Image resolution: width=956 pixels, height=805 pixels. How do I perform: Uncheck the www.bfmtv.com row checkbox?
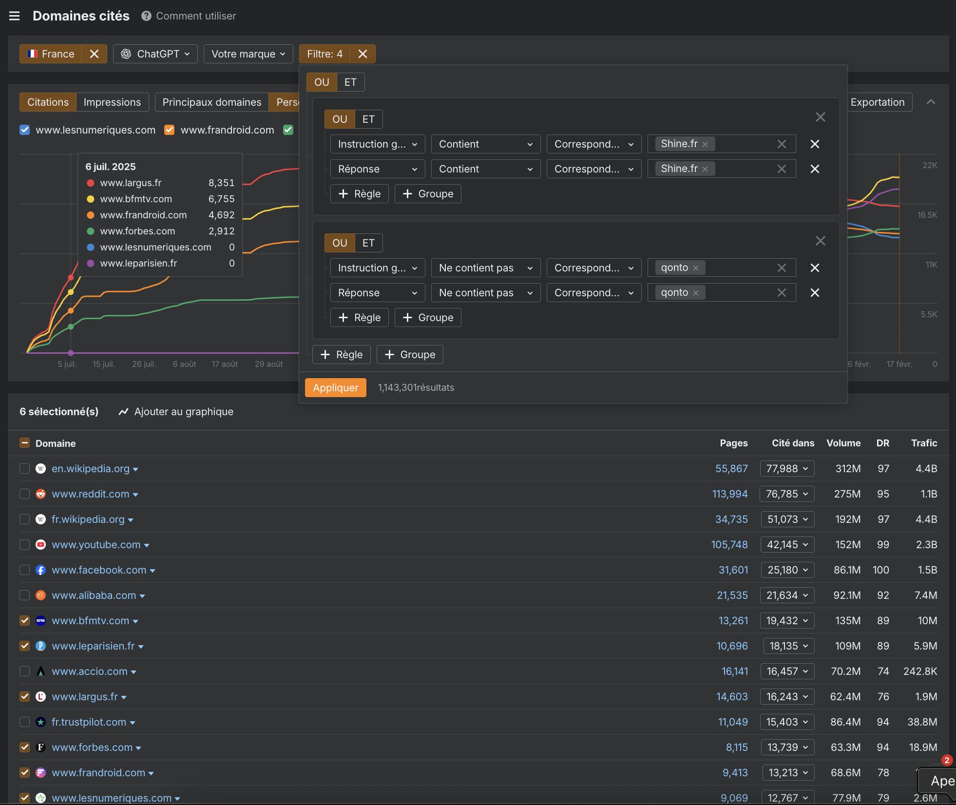(24, 621)
